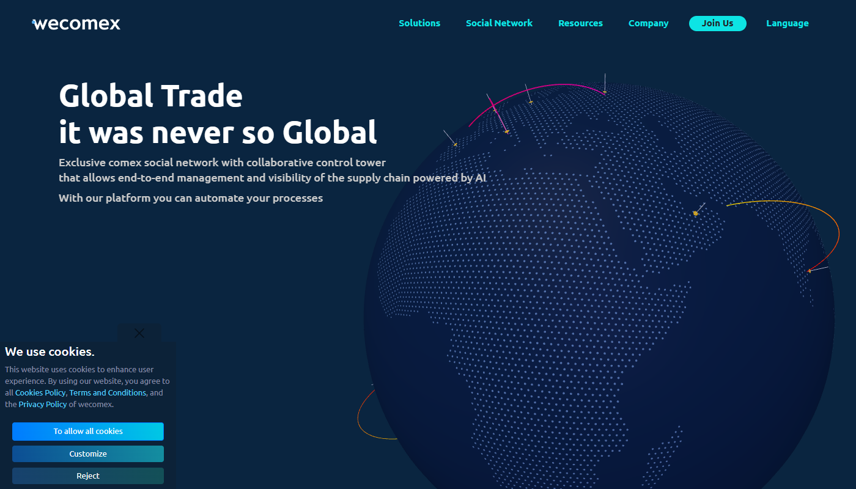This screenshot has width=856, height=489.
Task: Open the Language selector
Action: [788, 23]
